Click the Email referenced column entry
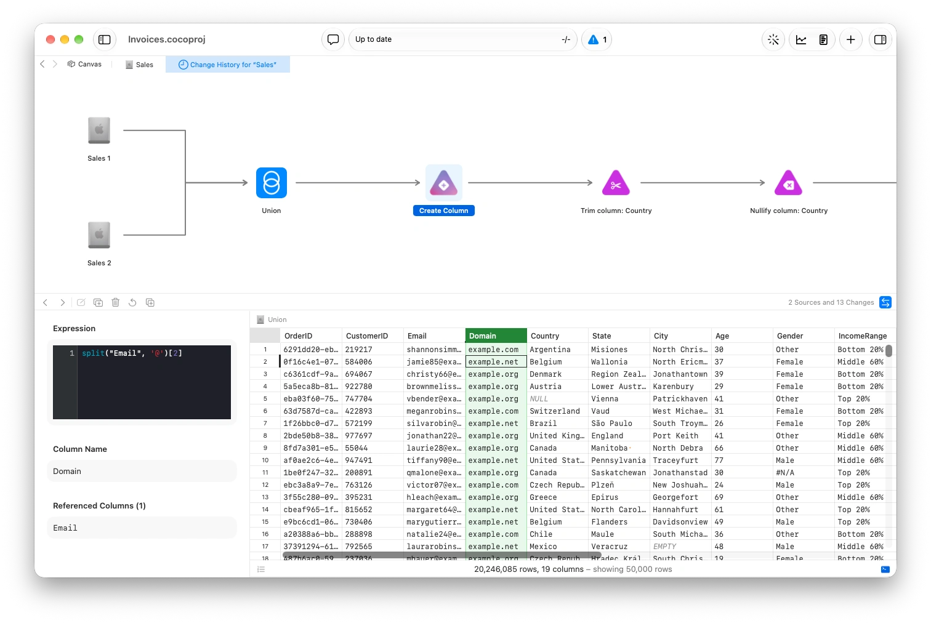931x623 pixels. point(142,528)
